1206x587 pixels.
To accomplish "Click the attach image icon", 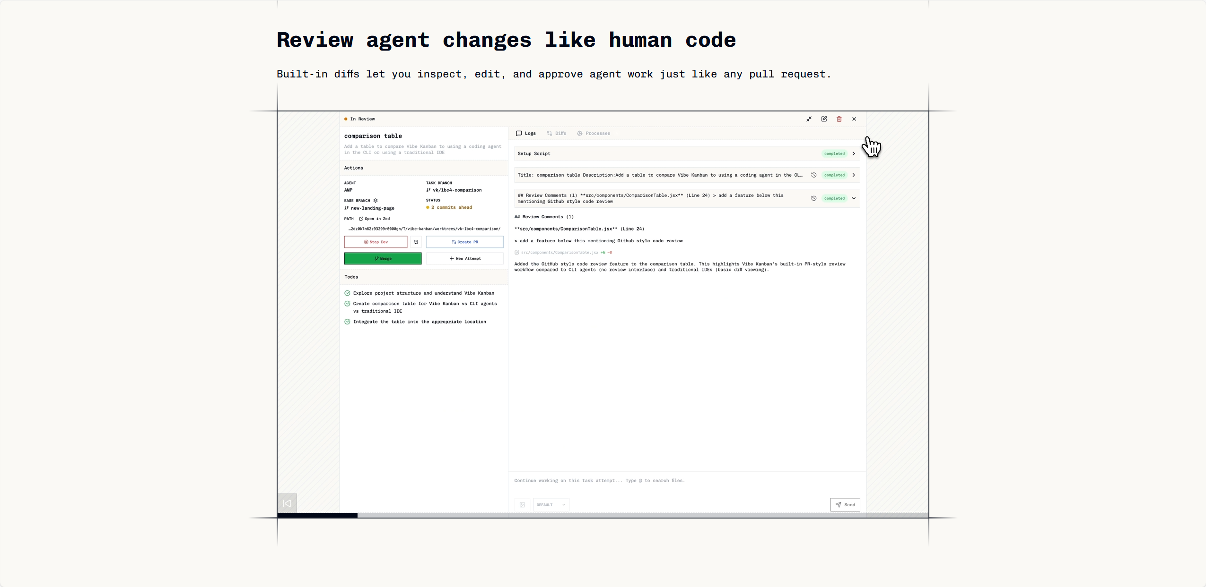I will (522, 505).
